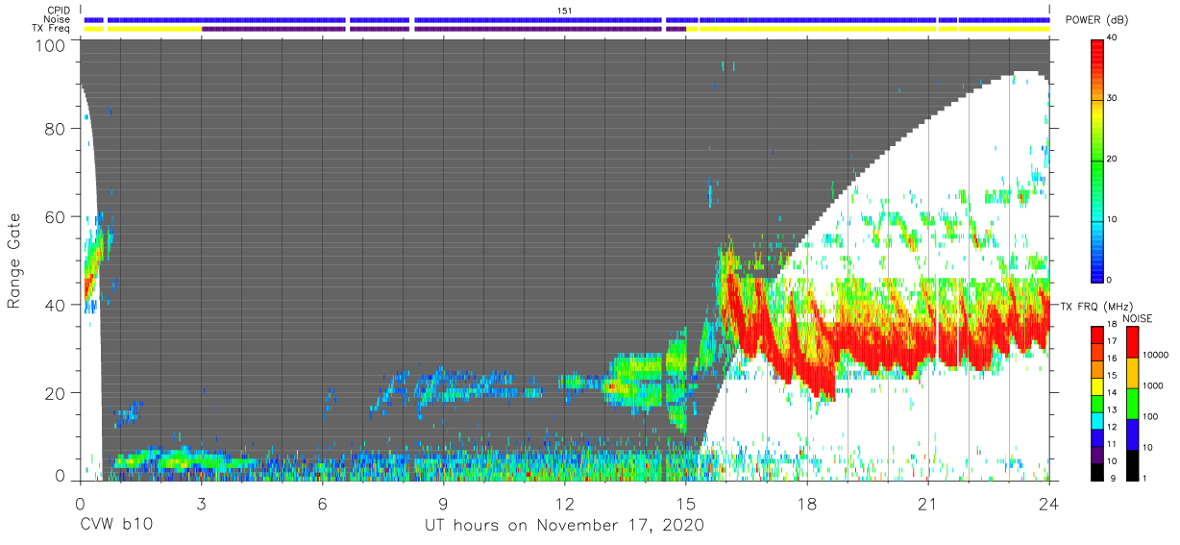Click the 40 tick on power scale
This screenshot has height=545, width=1180.
pos(1113,37)
